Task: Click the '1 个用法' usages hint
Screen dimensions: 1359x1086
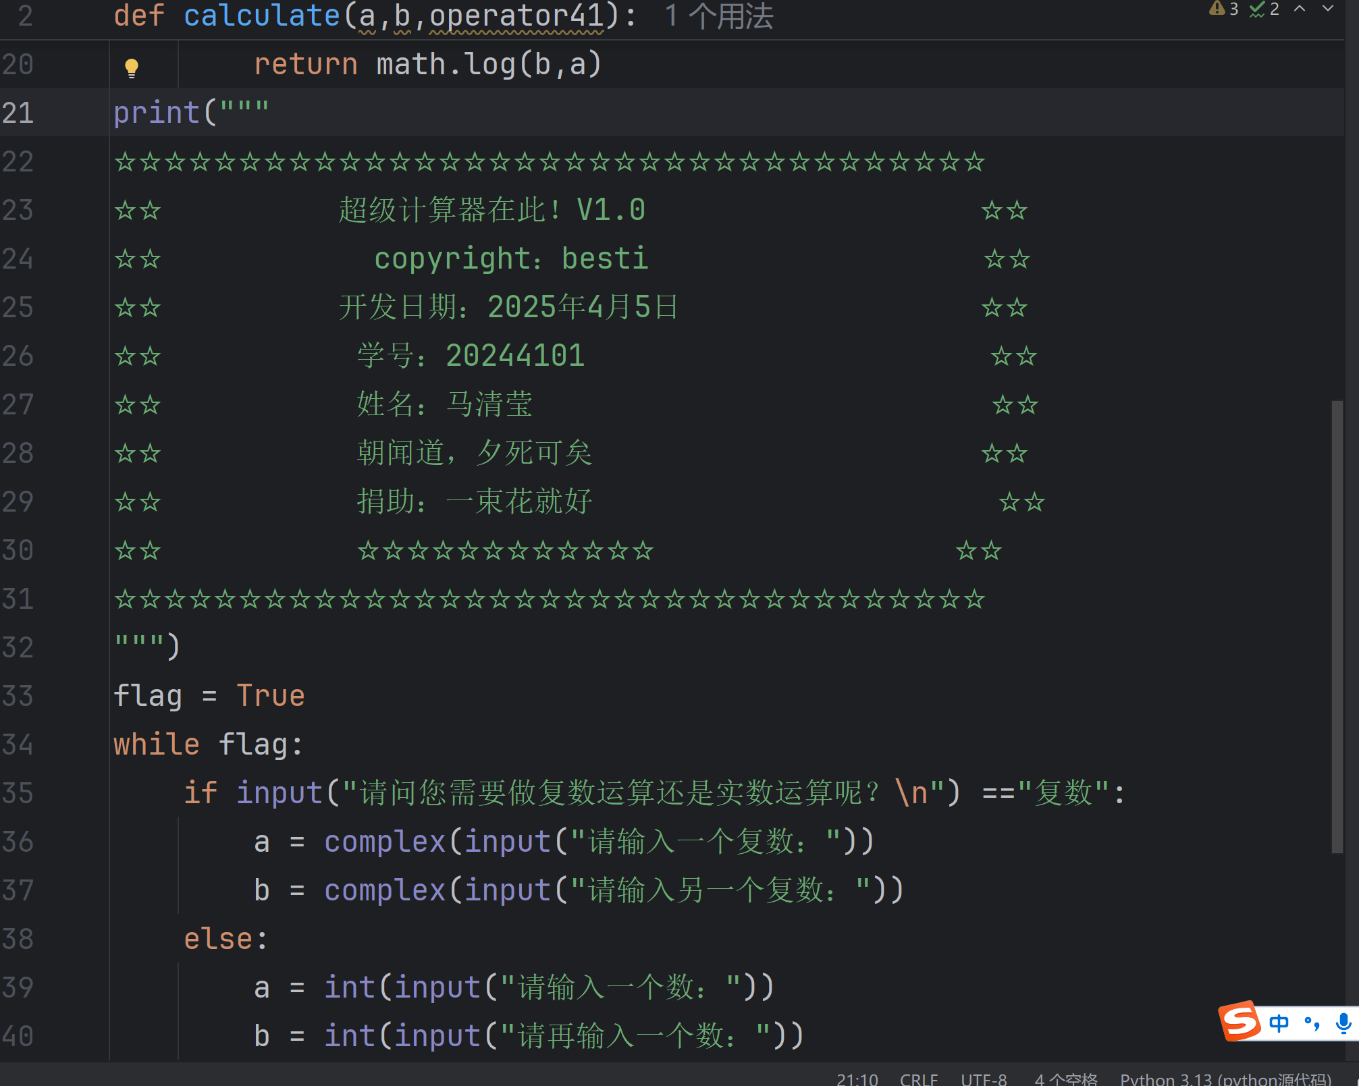Action: (x=718, y=16)
